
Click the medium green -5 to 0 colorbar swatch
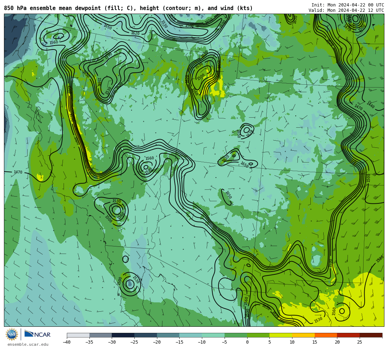click(x=236, y=335)
